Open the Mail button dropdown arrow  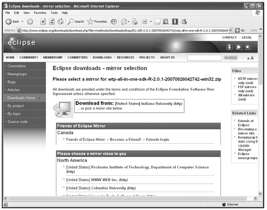coord(128,22)
